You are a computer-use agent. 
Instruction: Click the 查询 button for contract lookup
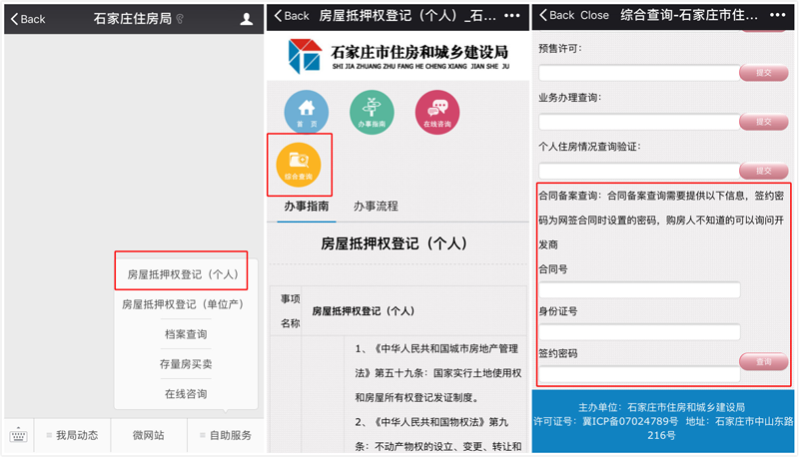tap(764, 362)
